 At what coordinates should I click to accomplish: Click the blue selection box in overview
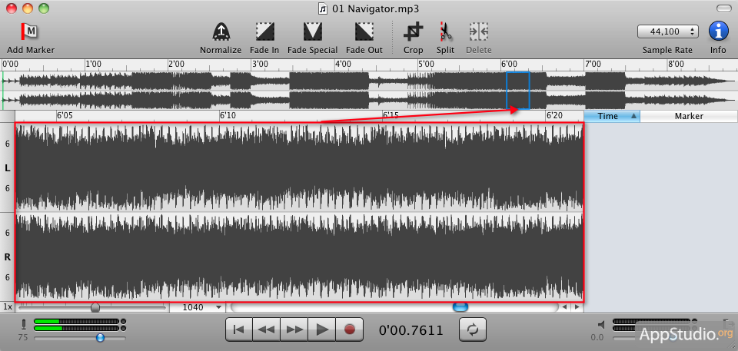pyautogui.click(x=517, y=91)
